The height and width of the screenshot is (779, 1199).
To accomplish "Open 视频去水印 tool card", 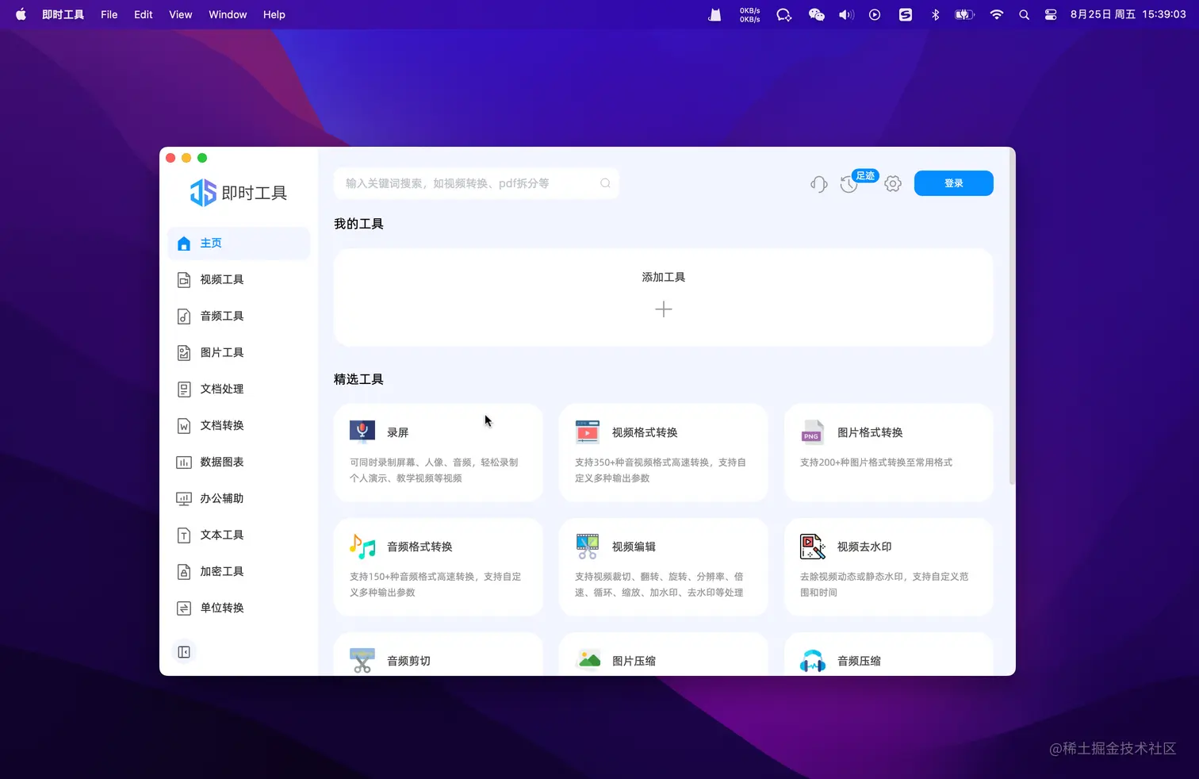I will click(x=889, y=567).
